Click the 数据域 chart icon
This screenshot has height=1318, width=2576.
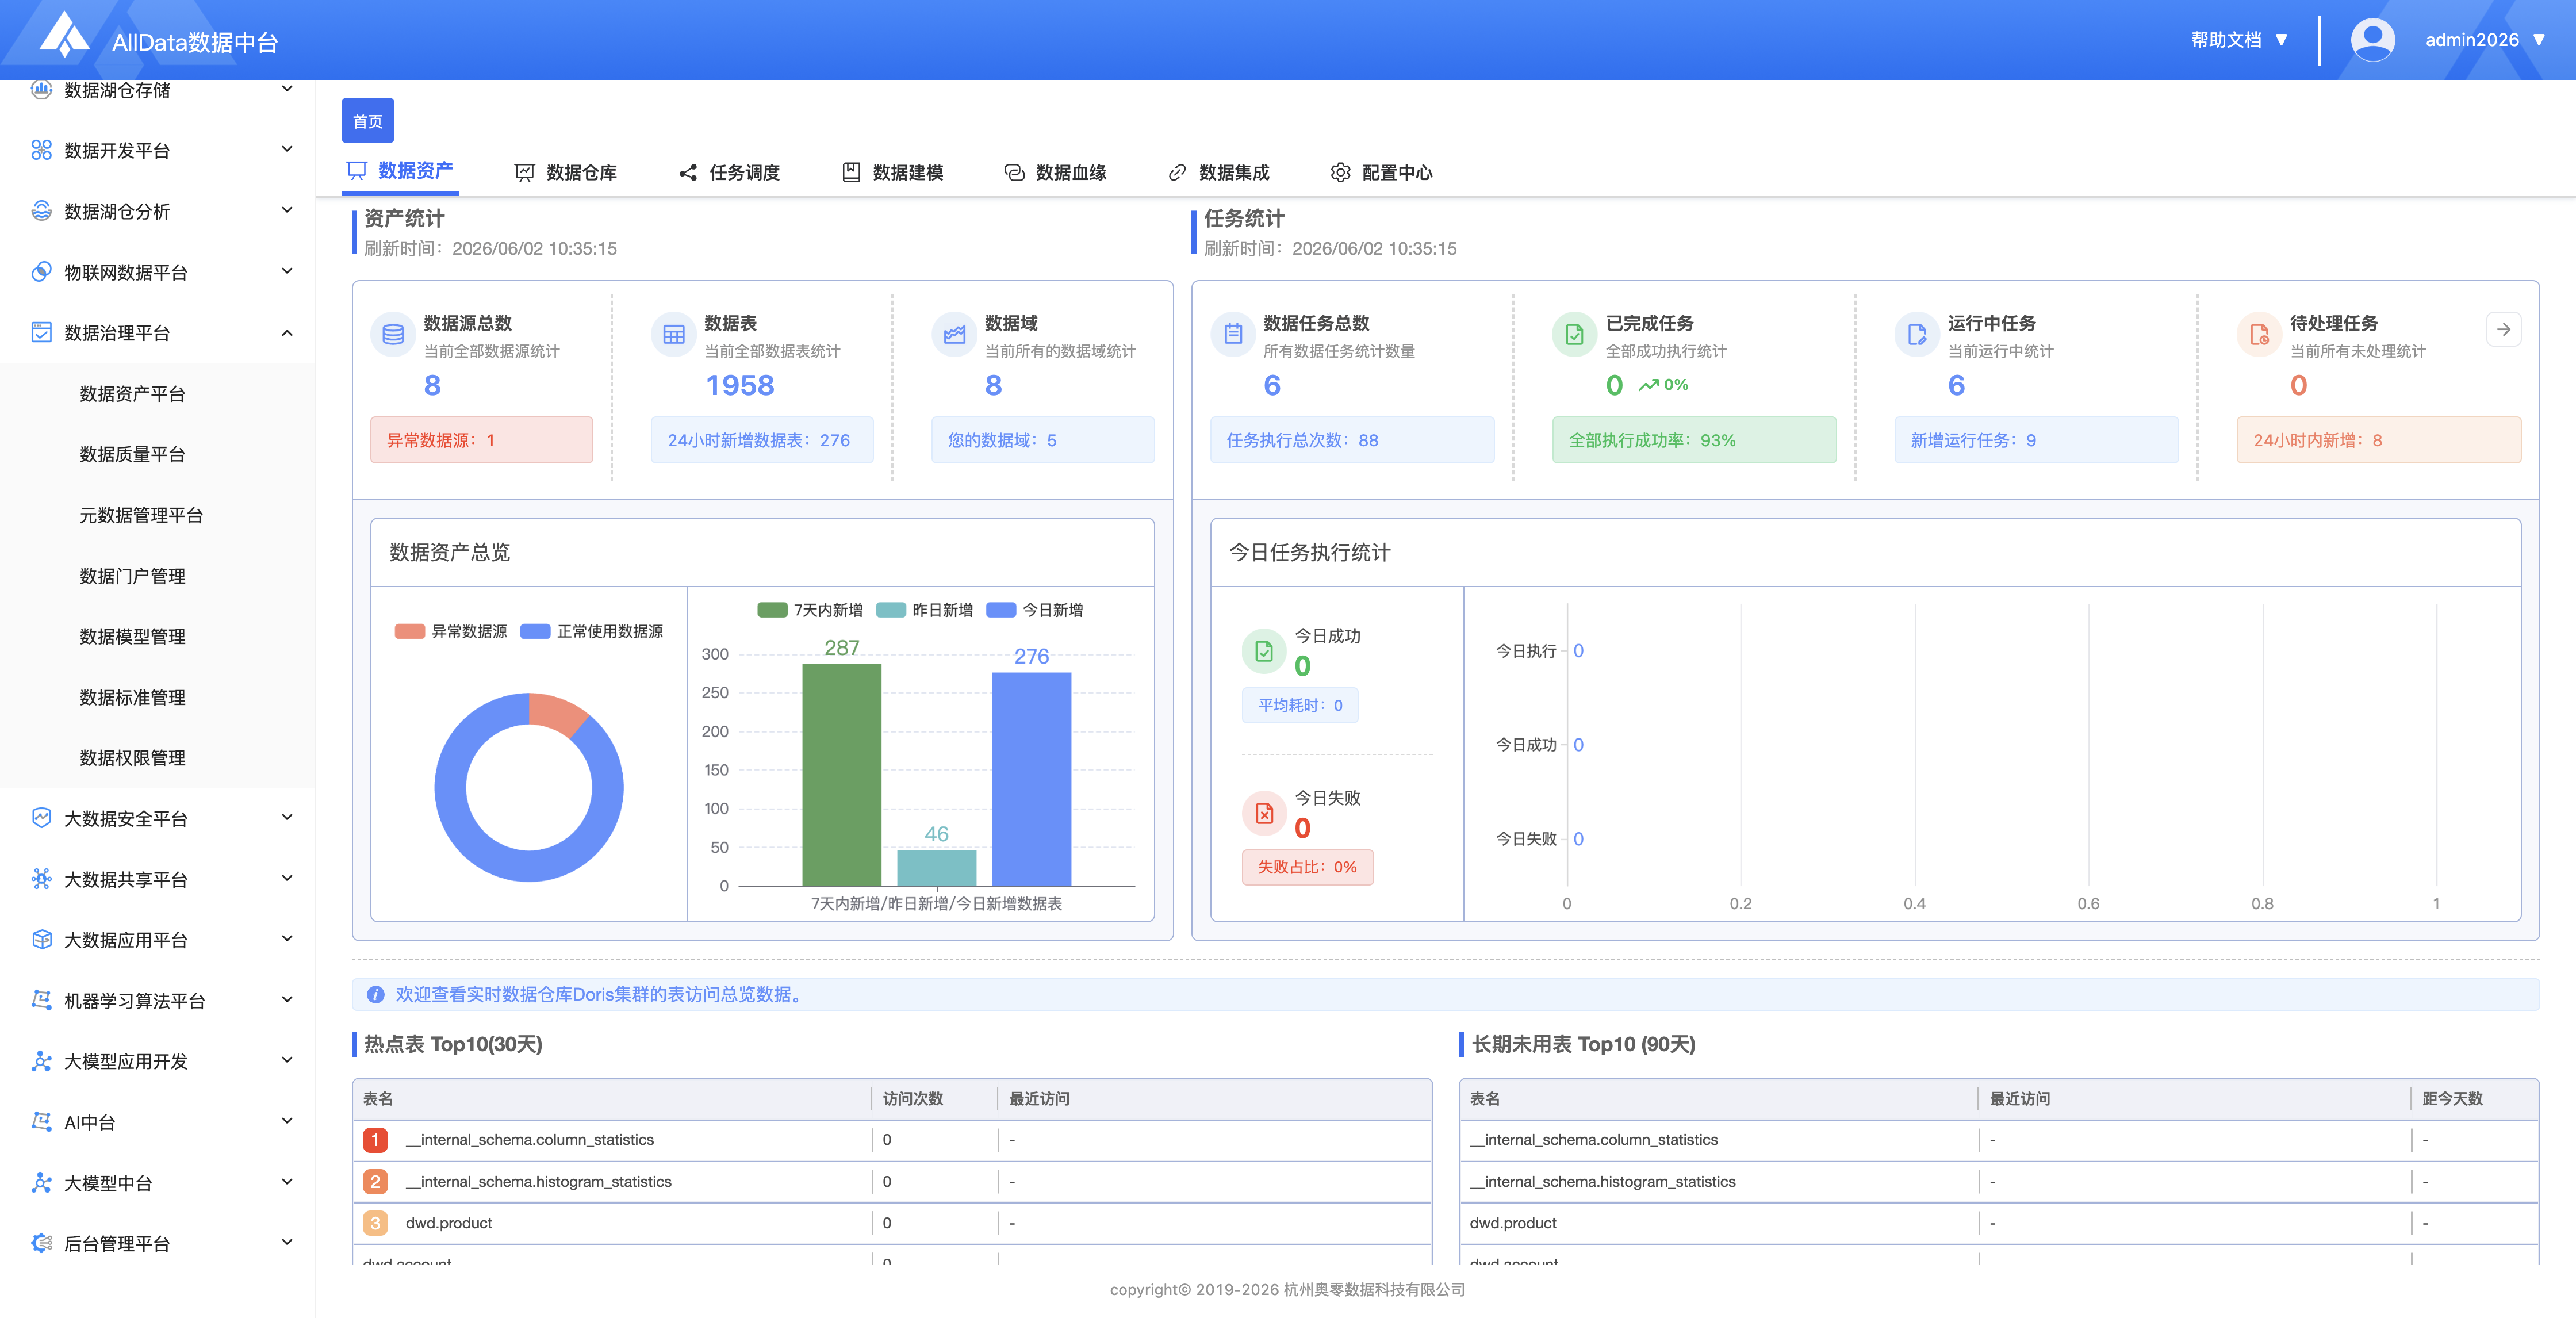[x=954, y=334]
